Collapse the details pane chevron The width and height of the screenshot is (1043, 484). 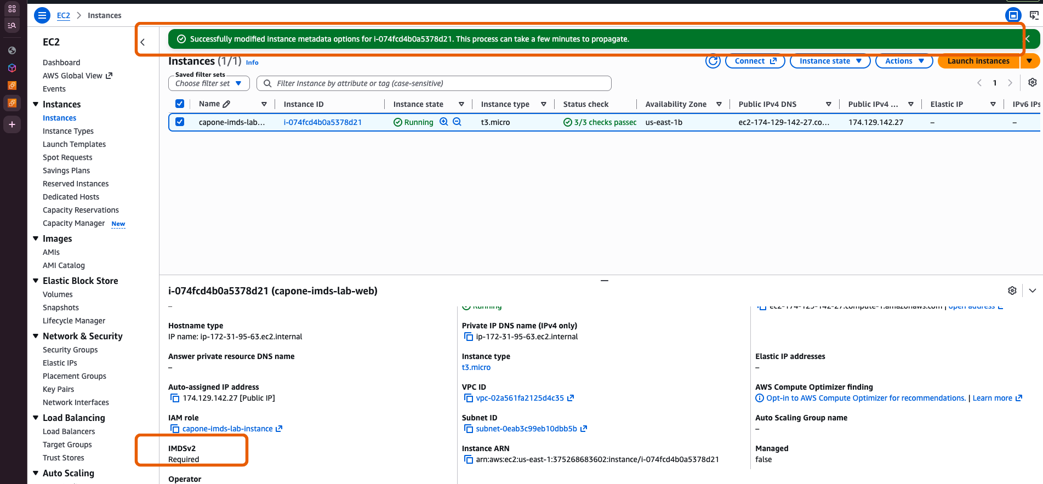coord(1033,291)
